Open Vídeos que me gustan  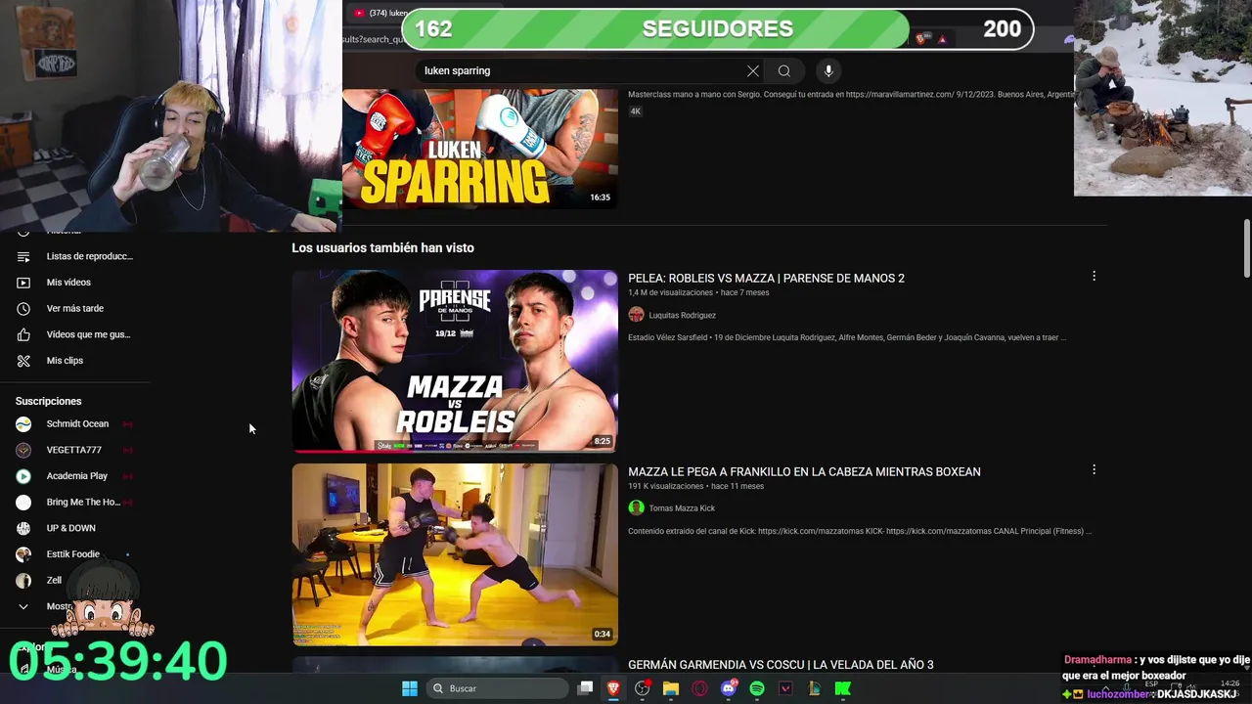(75, 334)
